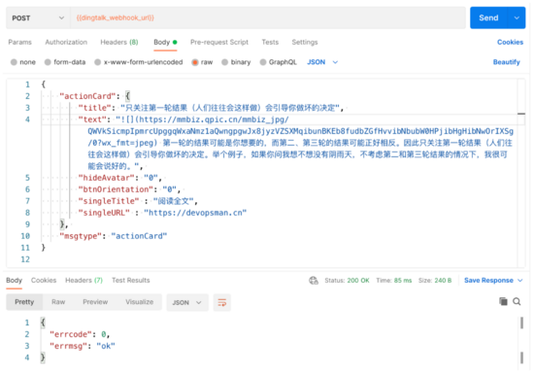Click the search response icon
This screenshot has width=534, height=373.
pos(517,301)
